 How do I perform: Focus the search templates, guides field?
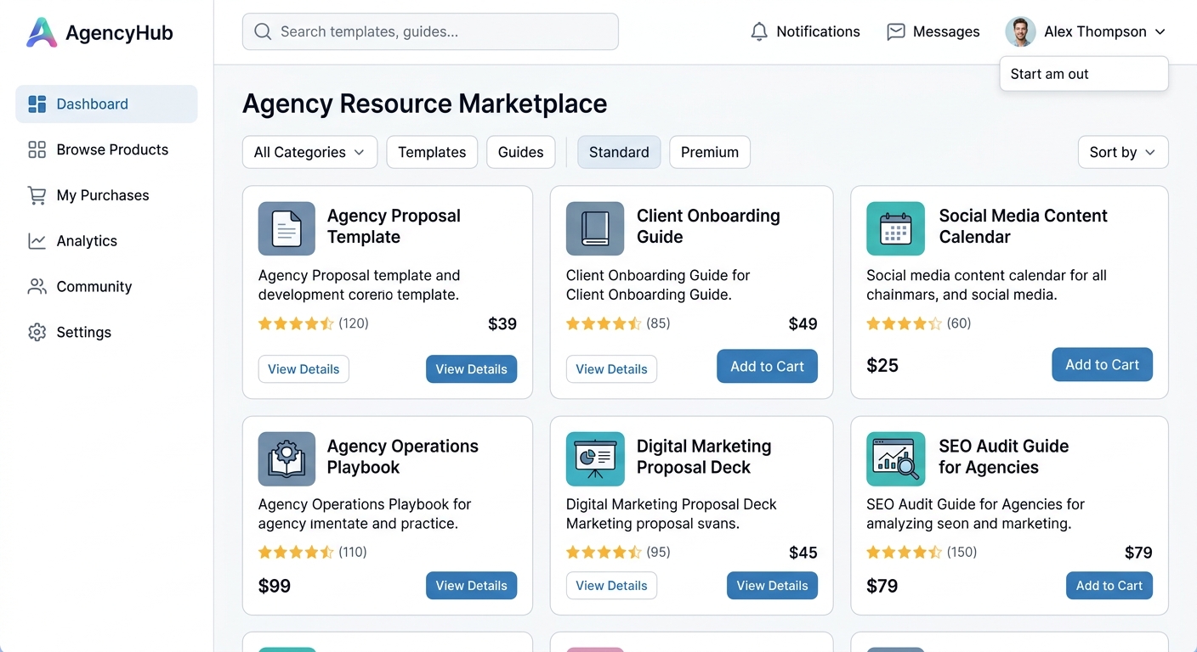tap(430, 31)
